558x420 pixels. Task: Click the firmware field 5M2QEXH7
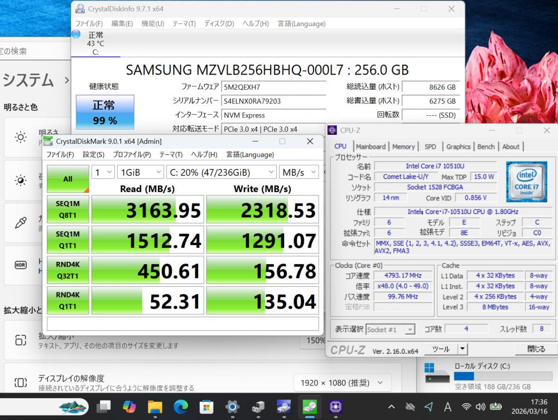point(273,87)
